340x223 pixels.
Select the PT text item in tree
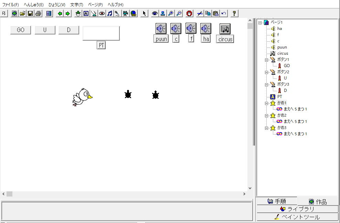click(x=279, y=97)
